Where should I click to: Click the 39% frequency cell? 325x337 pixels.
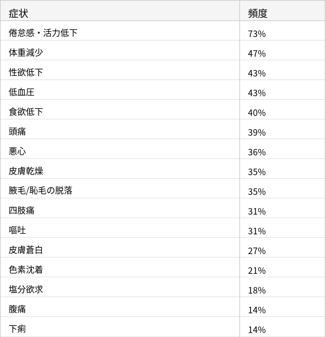pyautogui.click(x=257, y=133)
